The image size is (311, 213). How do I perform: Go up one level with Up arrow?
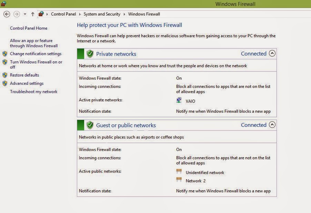coord(32,14)
